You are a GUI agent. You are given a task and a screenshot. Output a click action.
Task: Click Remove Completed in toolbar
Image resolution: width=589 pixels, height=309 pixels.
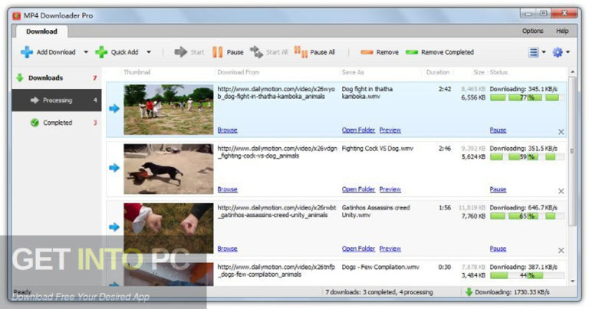(x=439, y=52)
